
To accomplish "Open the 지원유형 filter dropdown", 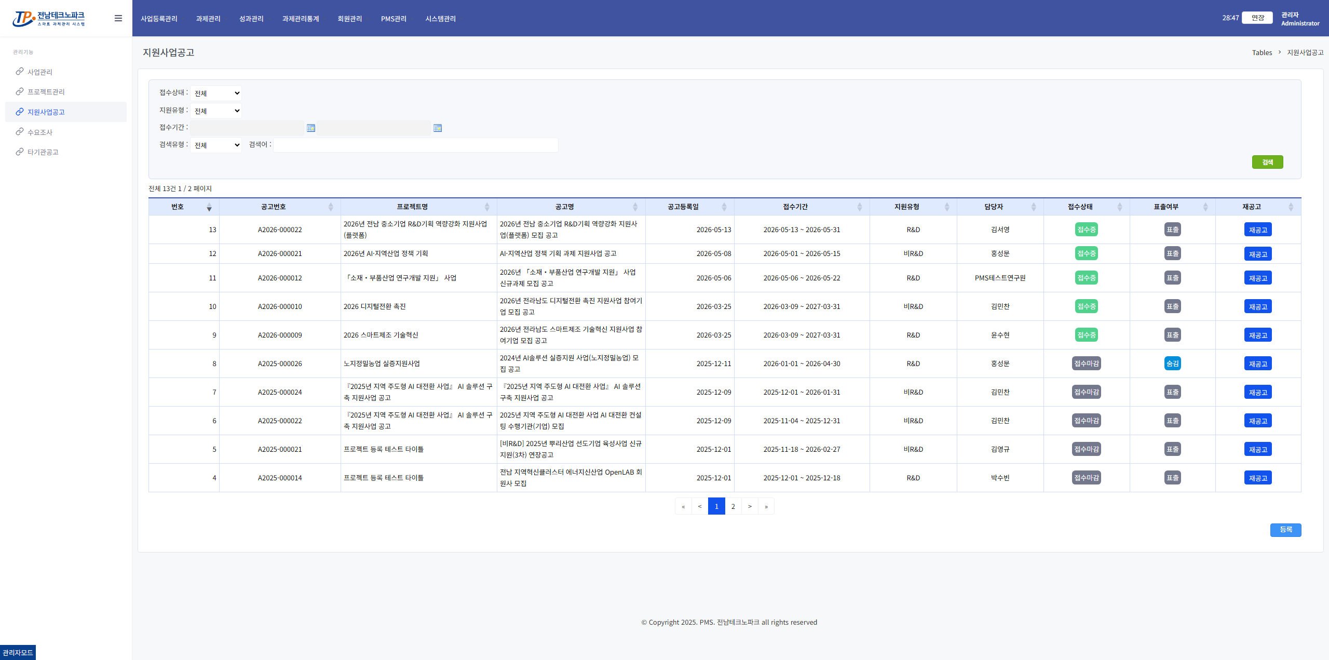I will (x=216, y=111).
